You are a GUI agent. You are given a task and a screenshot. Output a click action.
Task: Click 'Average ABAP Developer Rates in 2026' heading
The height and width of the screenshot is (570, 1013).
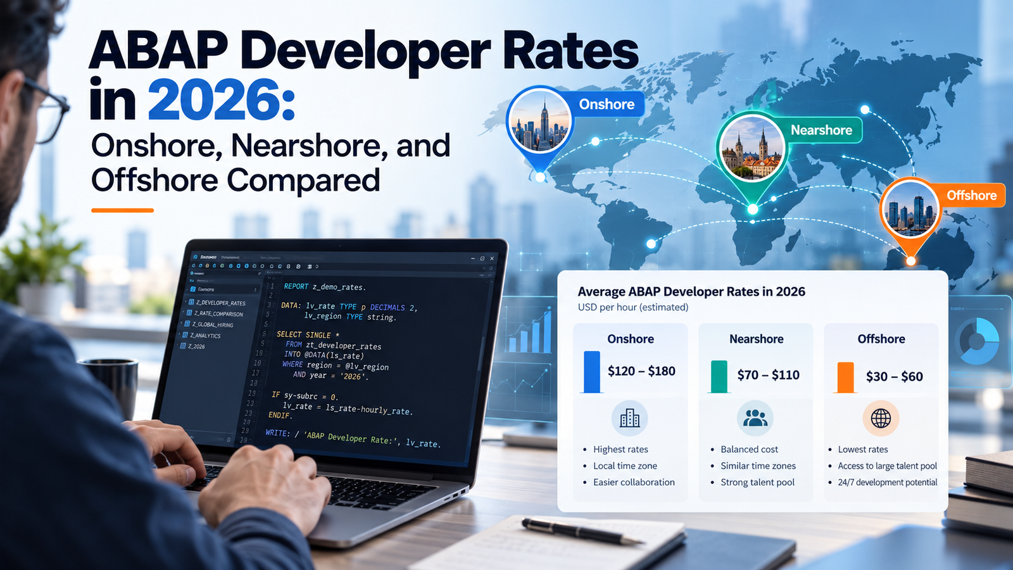(691, 292)
